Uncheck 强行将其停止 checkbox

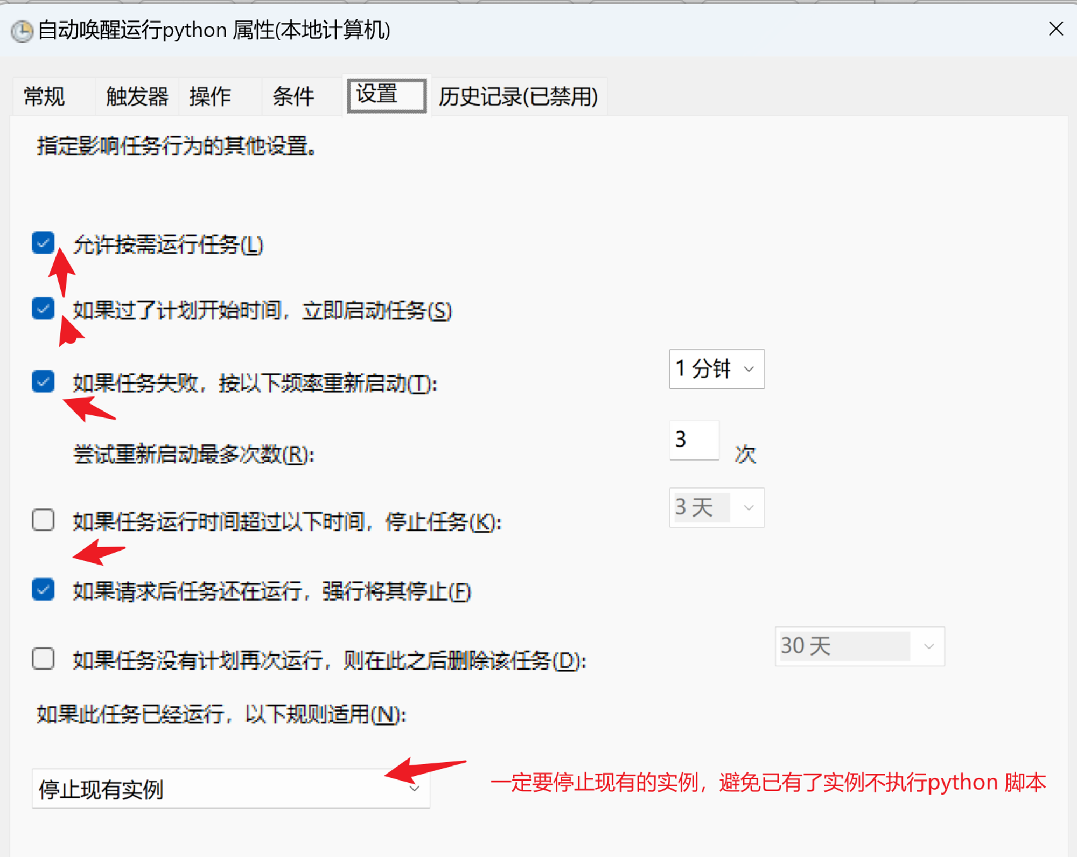point(43,589)
